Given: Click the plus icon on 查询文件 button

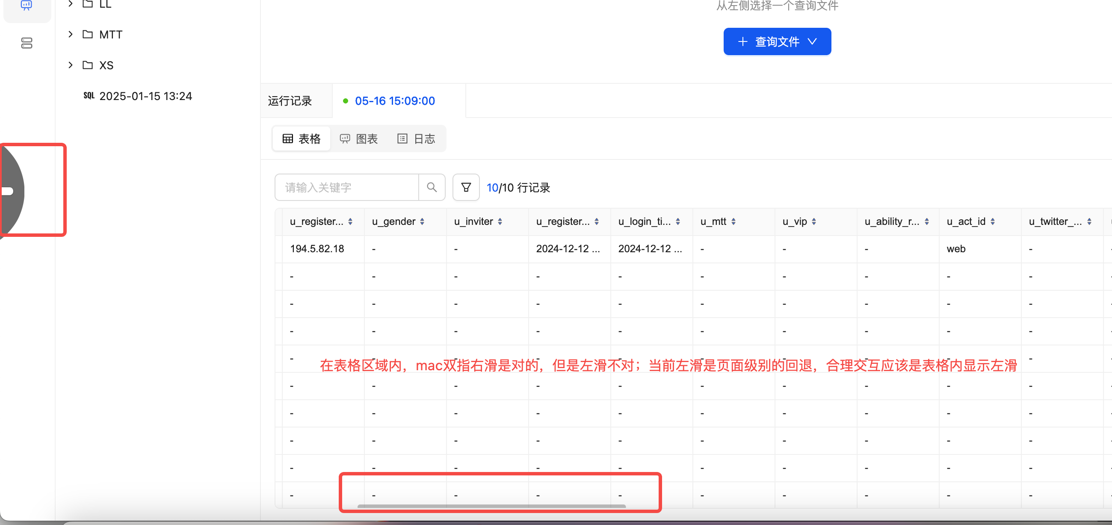Looking at the screenshot, I should (x=742, y=41).
